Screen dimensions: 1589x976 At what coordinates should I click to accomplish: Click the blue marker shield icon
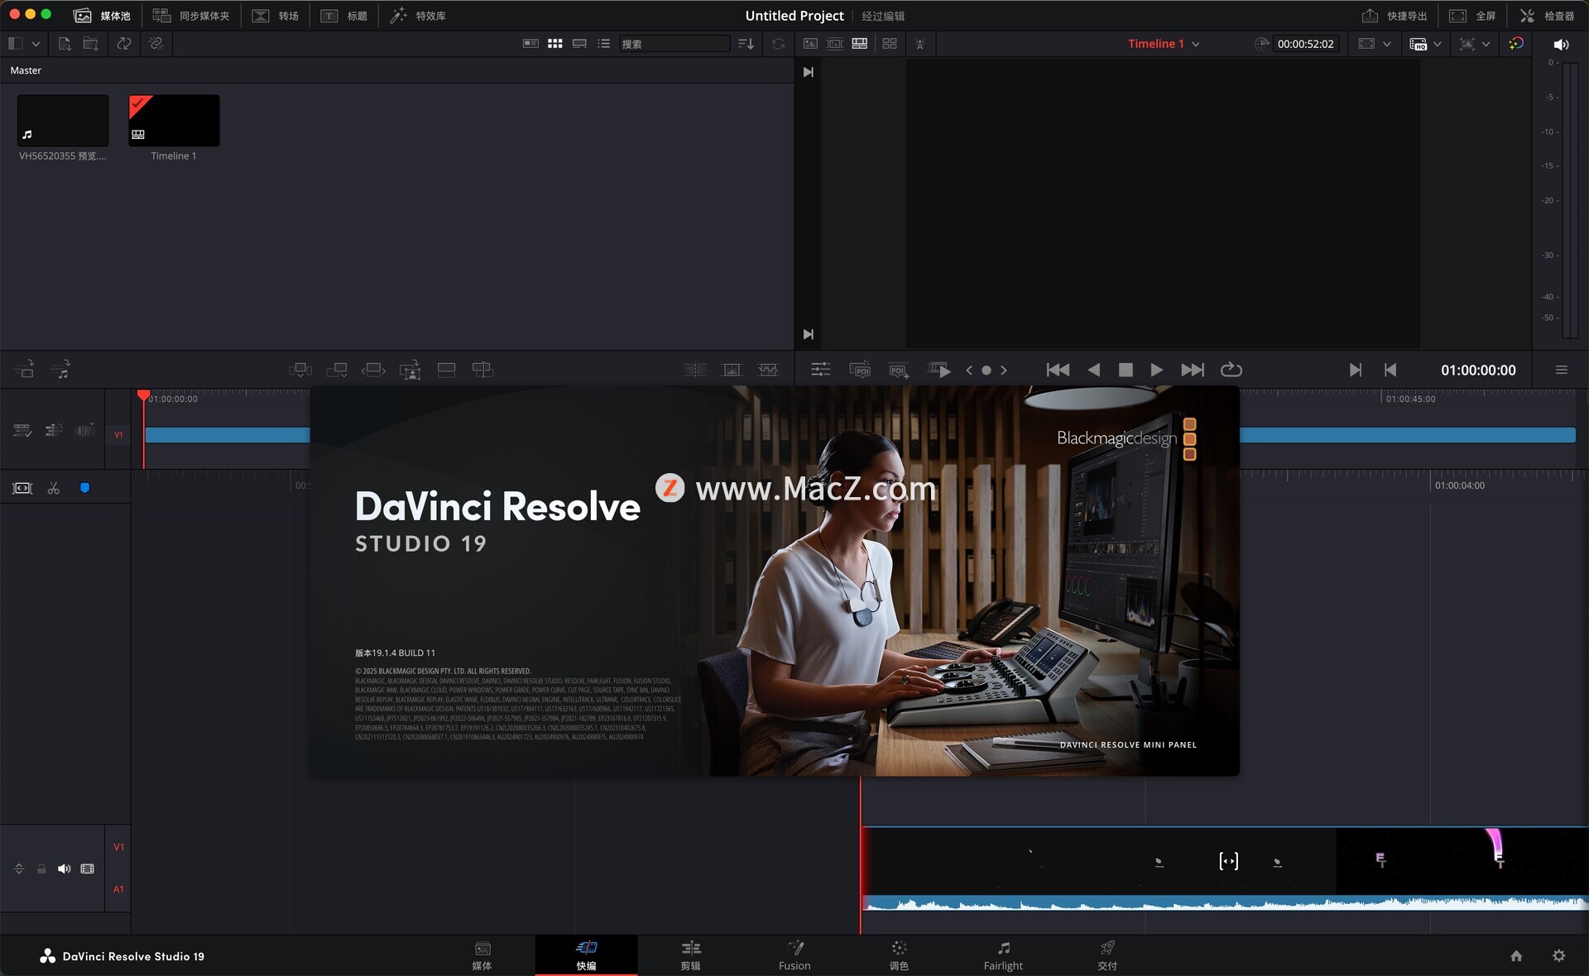[84, 488]
